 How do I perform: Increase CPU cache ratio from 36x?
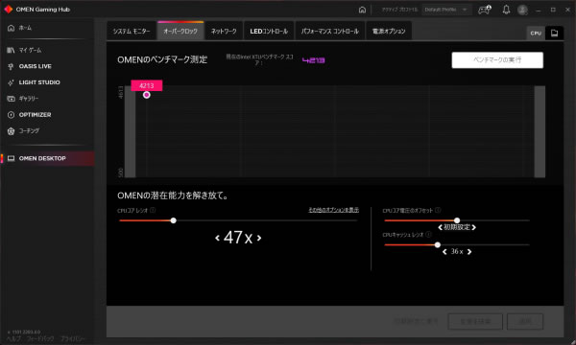(469, 251)
